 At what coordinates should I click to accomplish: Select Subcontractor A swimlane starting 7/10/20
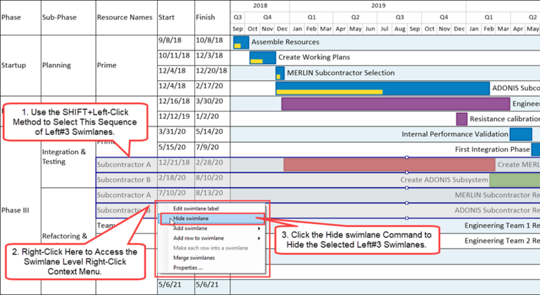[124, 195]
